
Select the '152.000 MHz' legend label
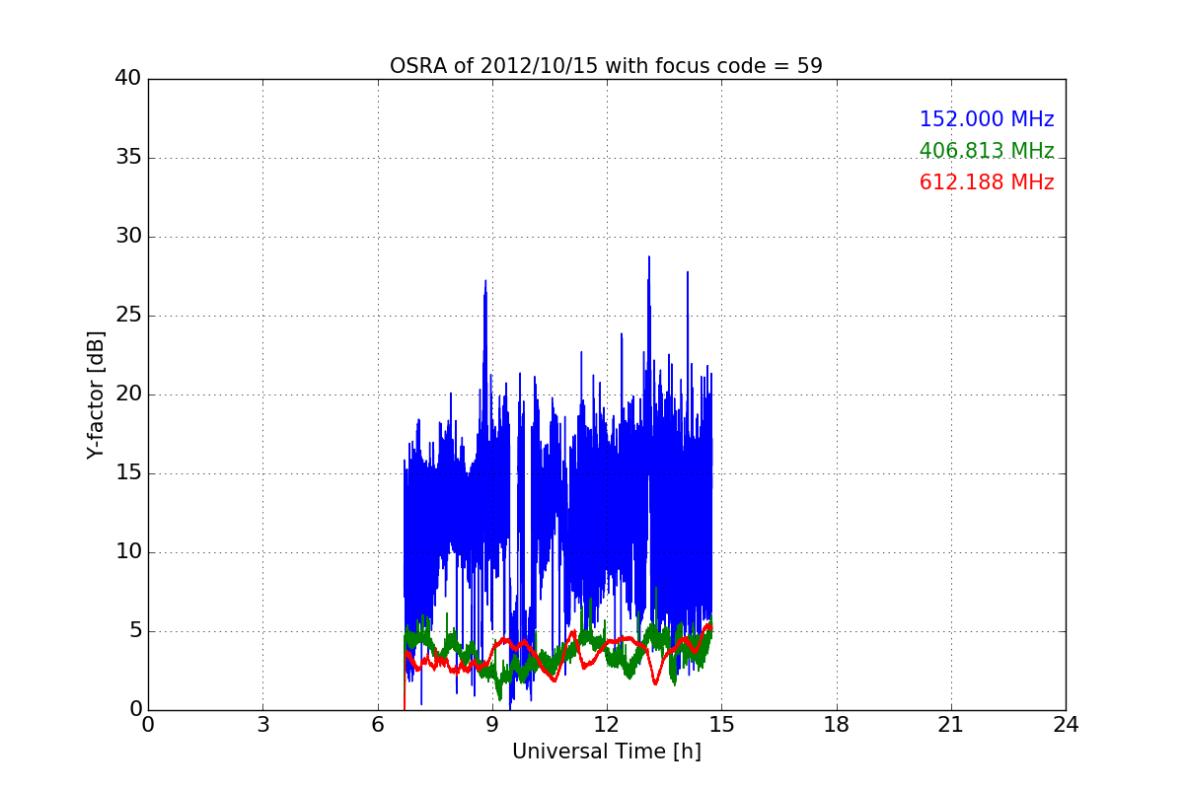(x=987, y=119)
